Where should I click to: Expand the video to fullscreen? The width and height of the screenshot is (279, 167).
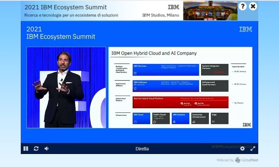coord(253,149)
